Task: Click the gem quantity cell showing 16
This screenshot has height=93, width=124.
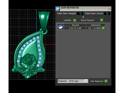Action: tap(89, 28)
